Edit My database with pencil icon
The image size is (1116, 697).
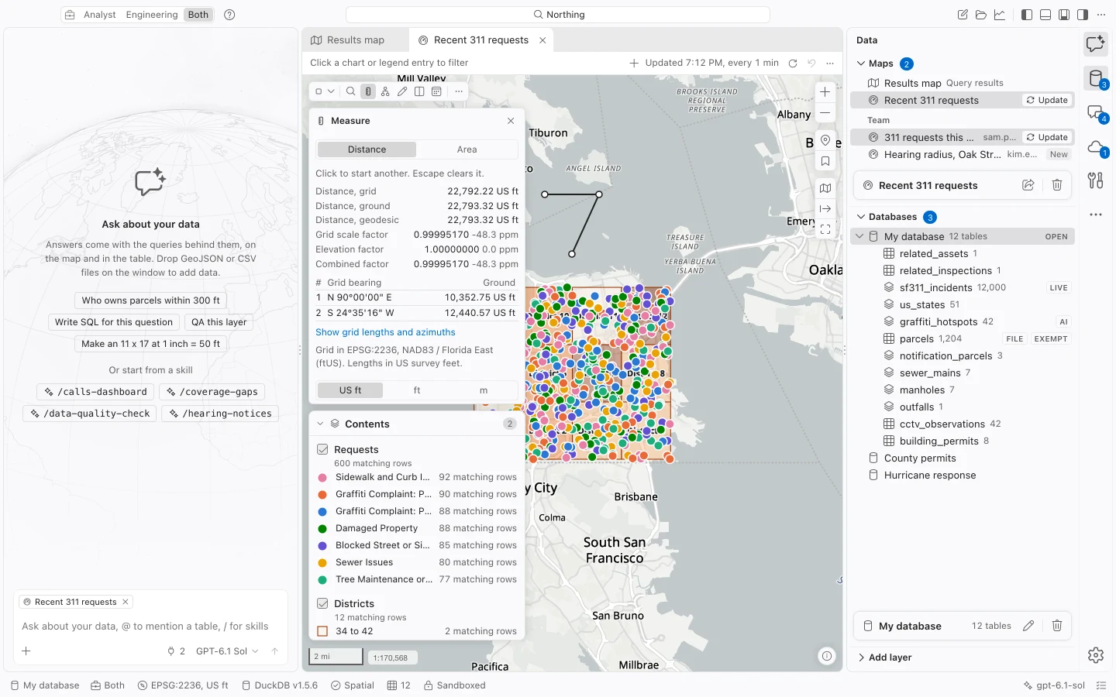[x=1028, y=626]
